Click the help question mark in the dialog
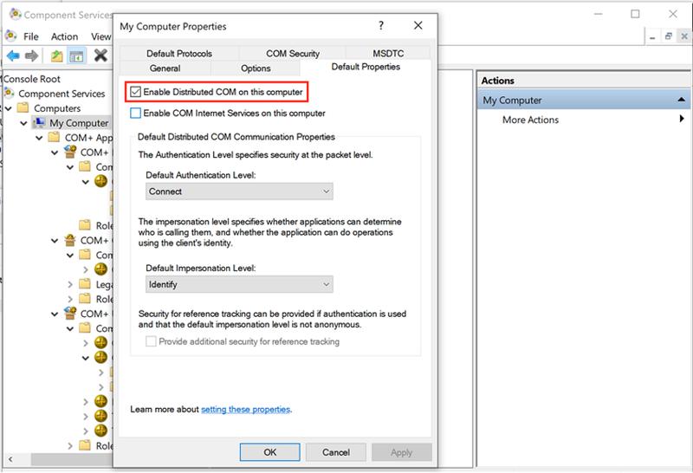Viewport: 693px width, 473px height. tap(381, 26)
